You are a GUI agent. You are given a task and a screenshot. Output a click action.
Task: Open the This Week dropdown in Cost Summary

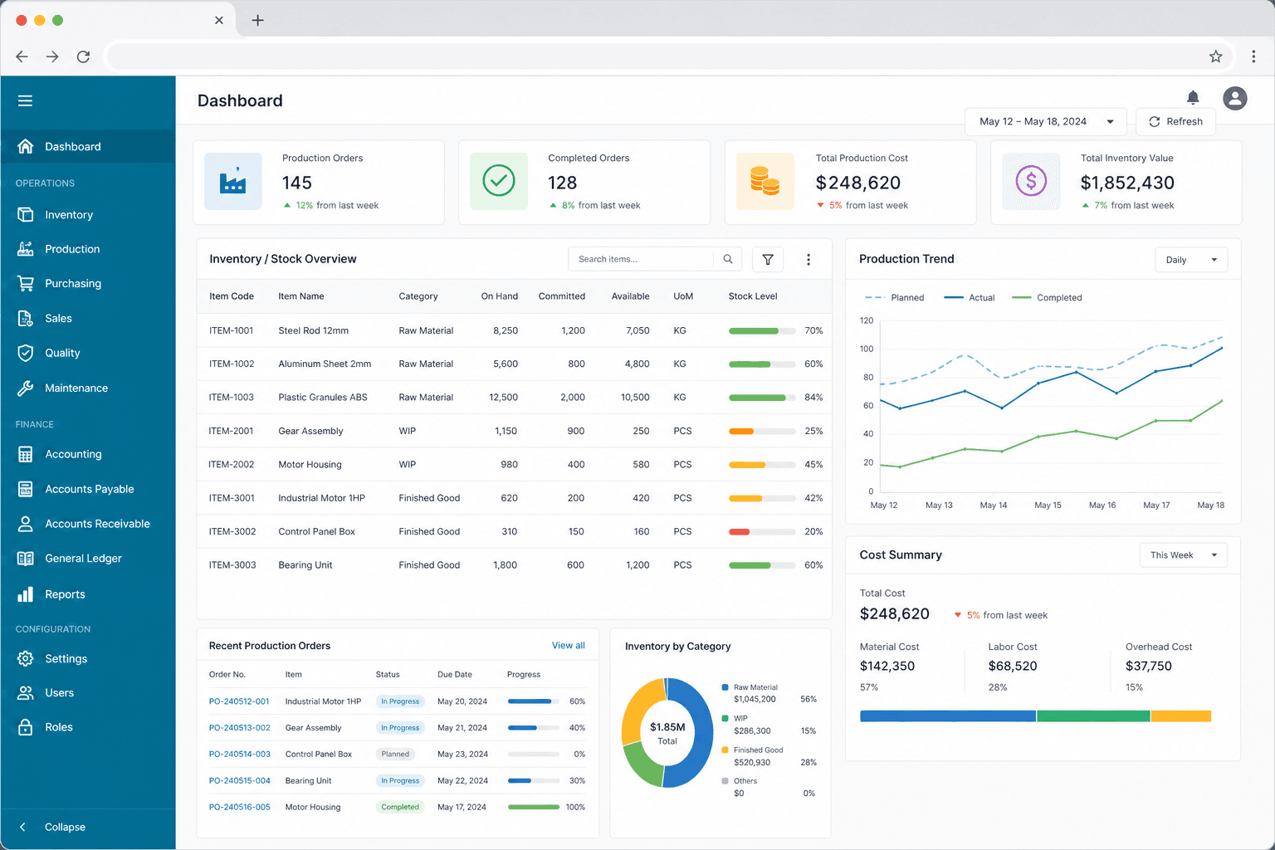tap(1184, 555)
